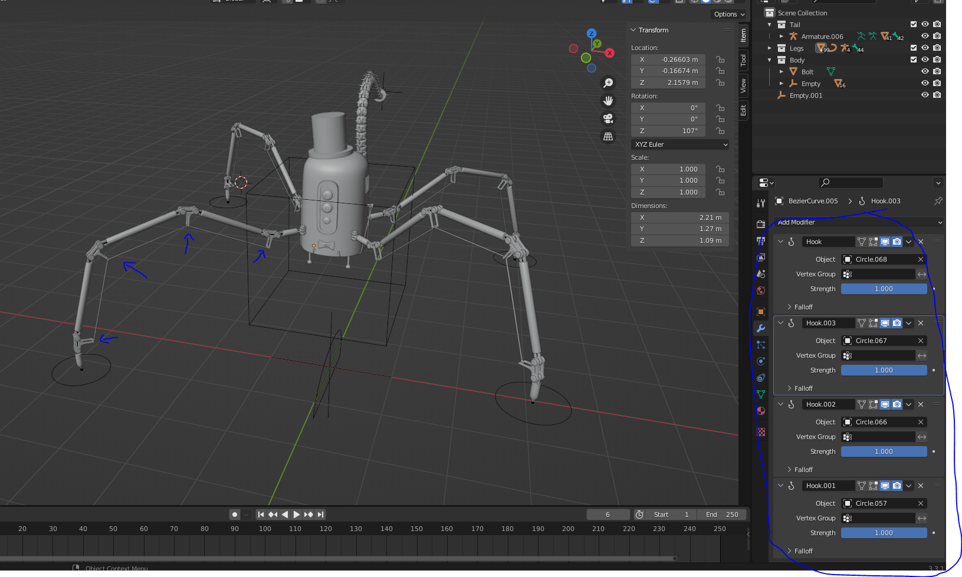Click the pan view hand icon
The height and width of the screenshot is (577, 962).
608,101
